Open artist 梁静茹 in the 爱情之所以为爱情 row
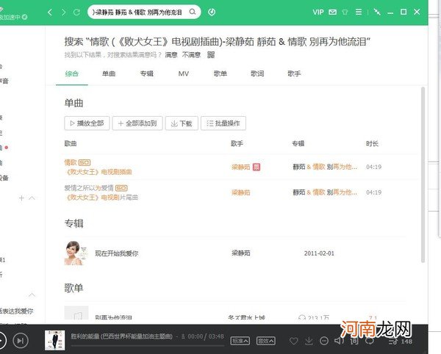 click(241, 192)
